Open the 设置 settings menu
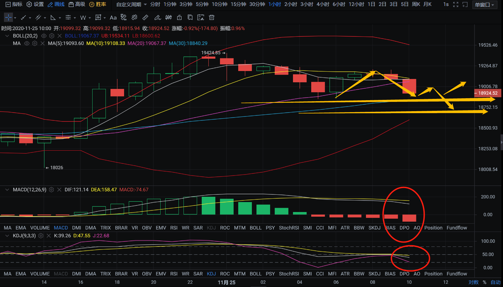 point(35,4)
